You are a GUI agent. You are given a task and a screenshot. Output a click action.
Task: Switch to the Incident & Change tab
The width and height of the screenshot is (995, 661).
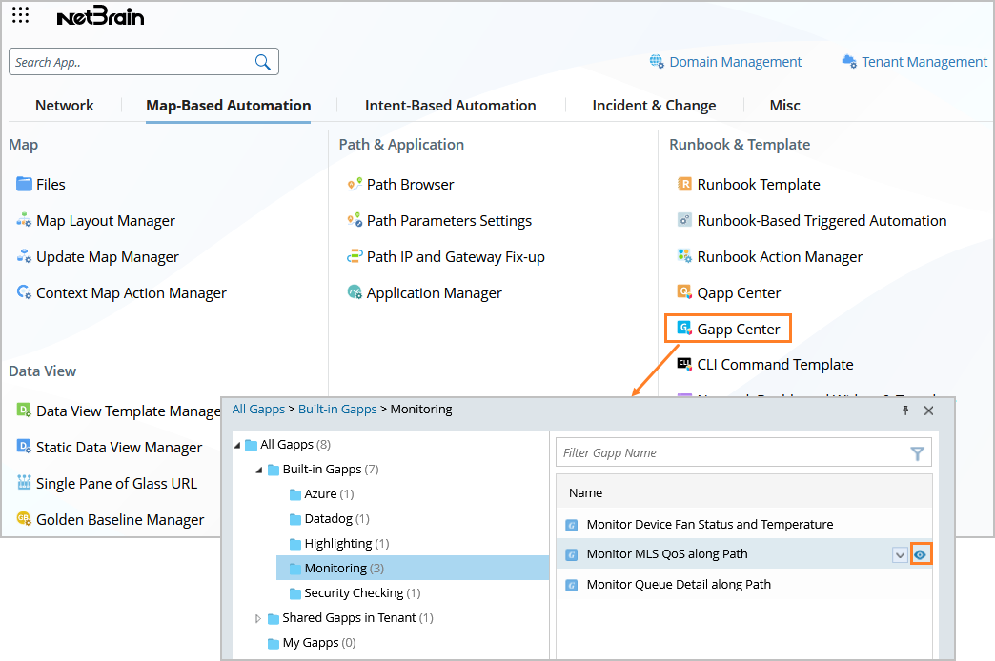654,106
